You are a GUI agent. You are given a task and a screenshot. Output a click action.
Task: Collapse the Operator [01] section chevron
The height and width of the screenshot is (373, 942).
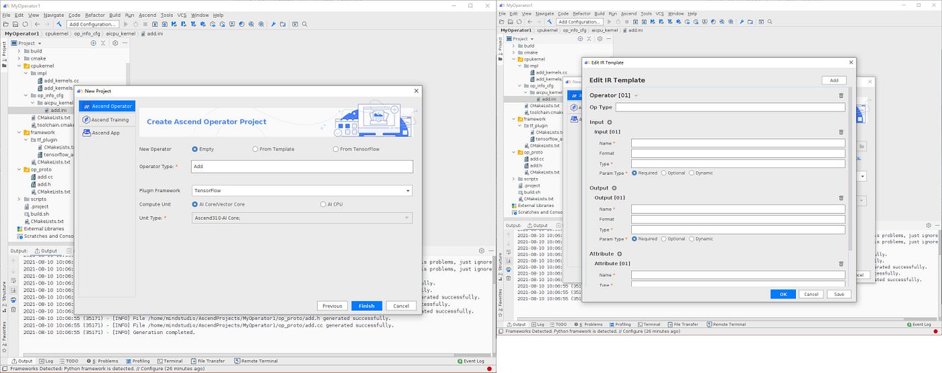(x=637, y=95)
